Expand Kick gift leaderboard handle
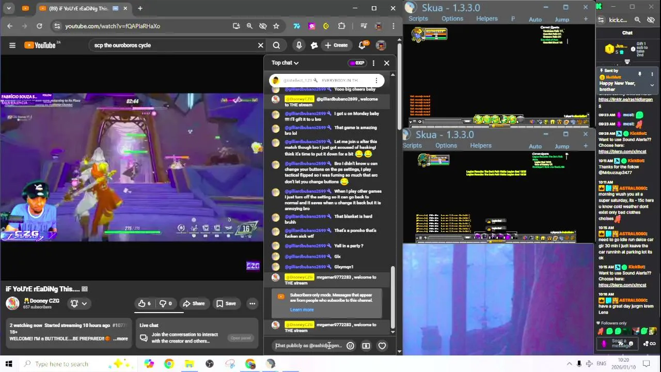661x372 pixels. click(627, 62)
